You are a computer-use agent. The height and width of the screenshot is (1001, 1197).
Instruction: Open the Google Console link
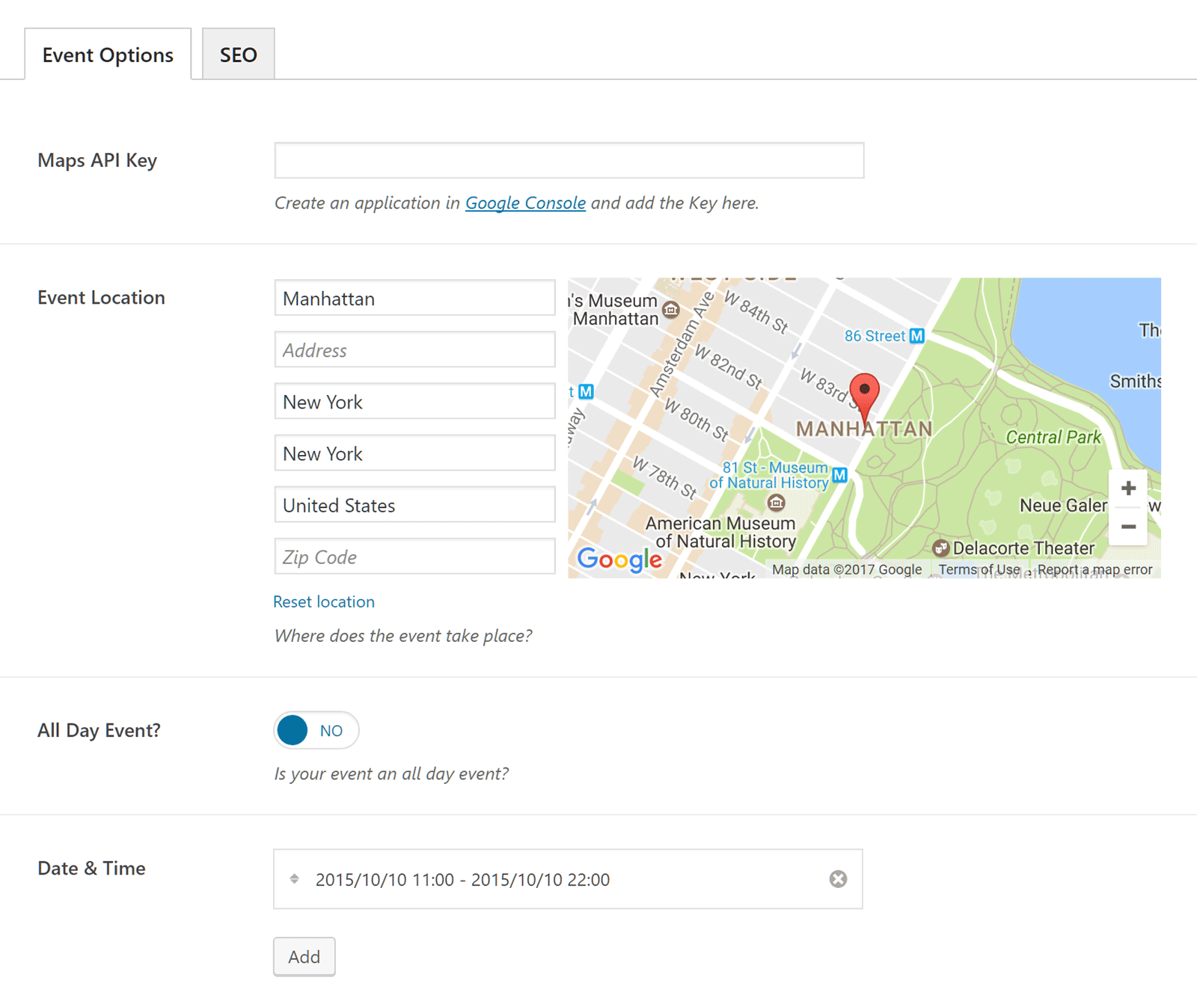[525, 203]
